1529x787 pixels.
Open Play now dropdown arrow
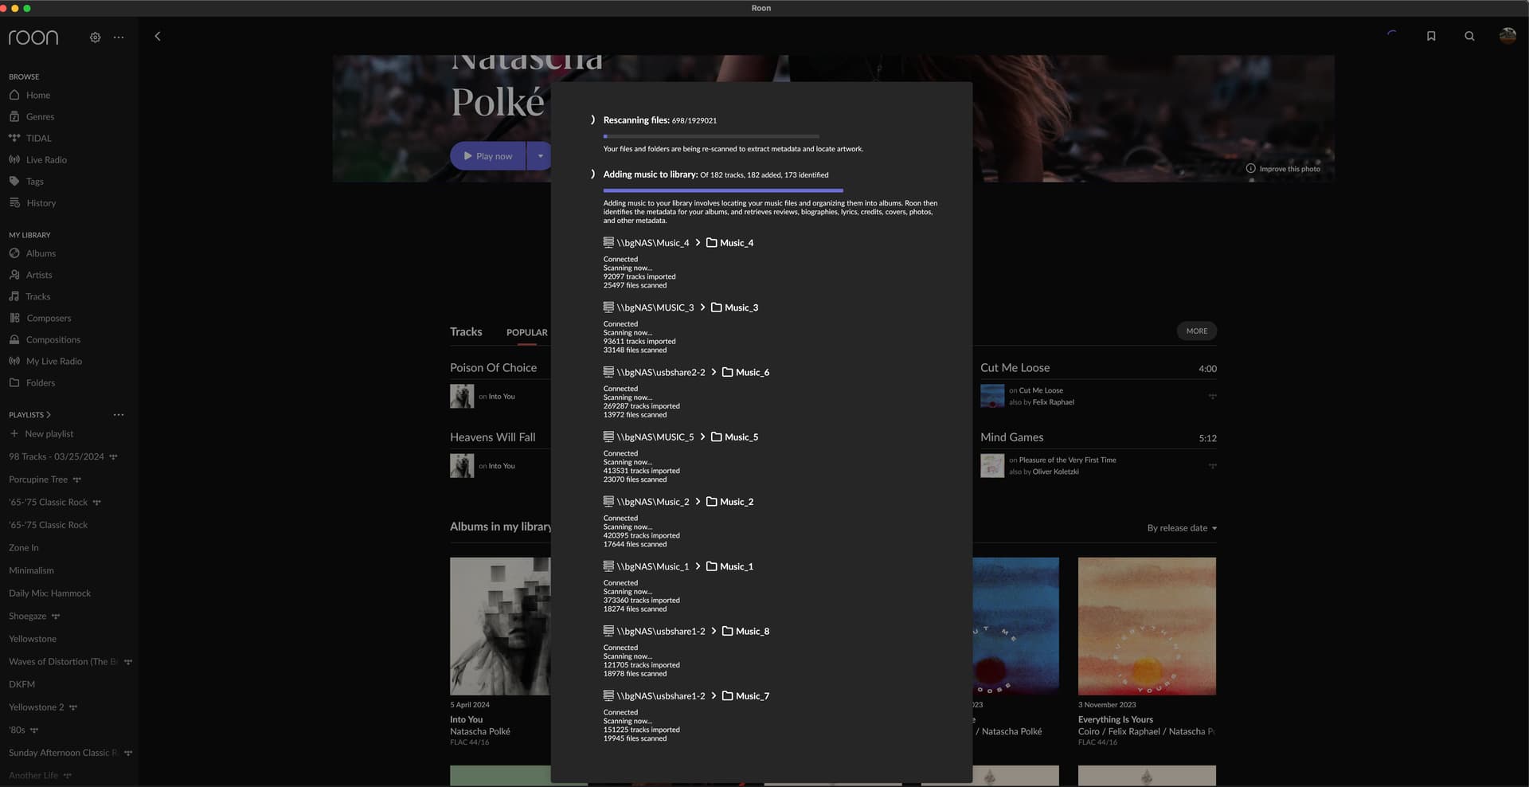(x=540, y=156)
